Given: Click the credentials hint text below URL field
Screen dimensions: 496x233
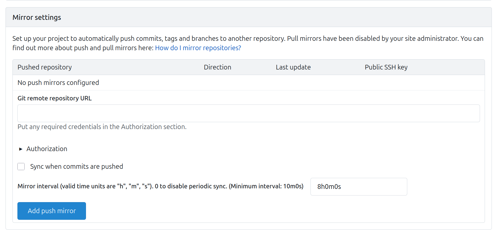Looking at the screenshot, I should [x=102, y=127].
